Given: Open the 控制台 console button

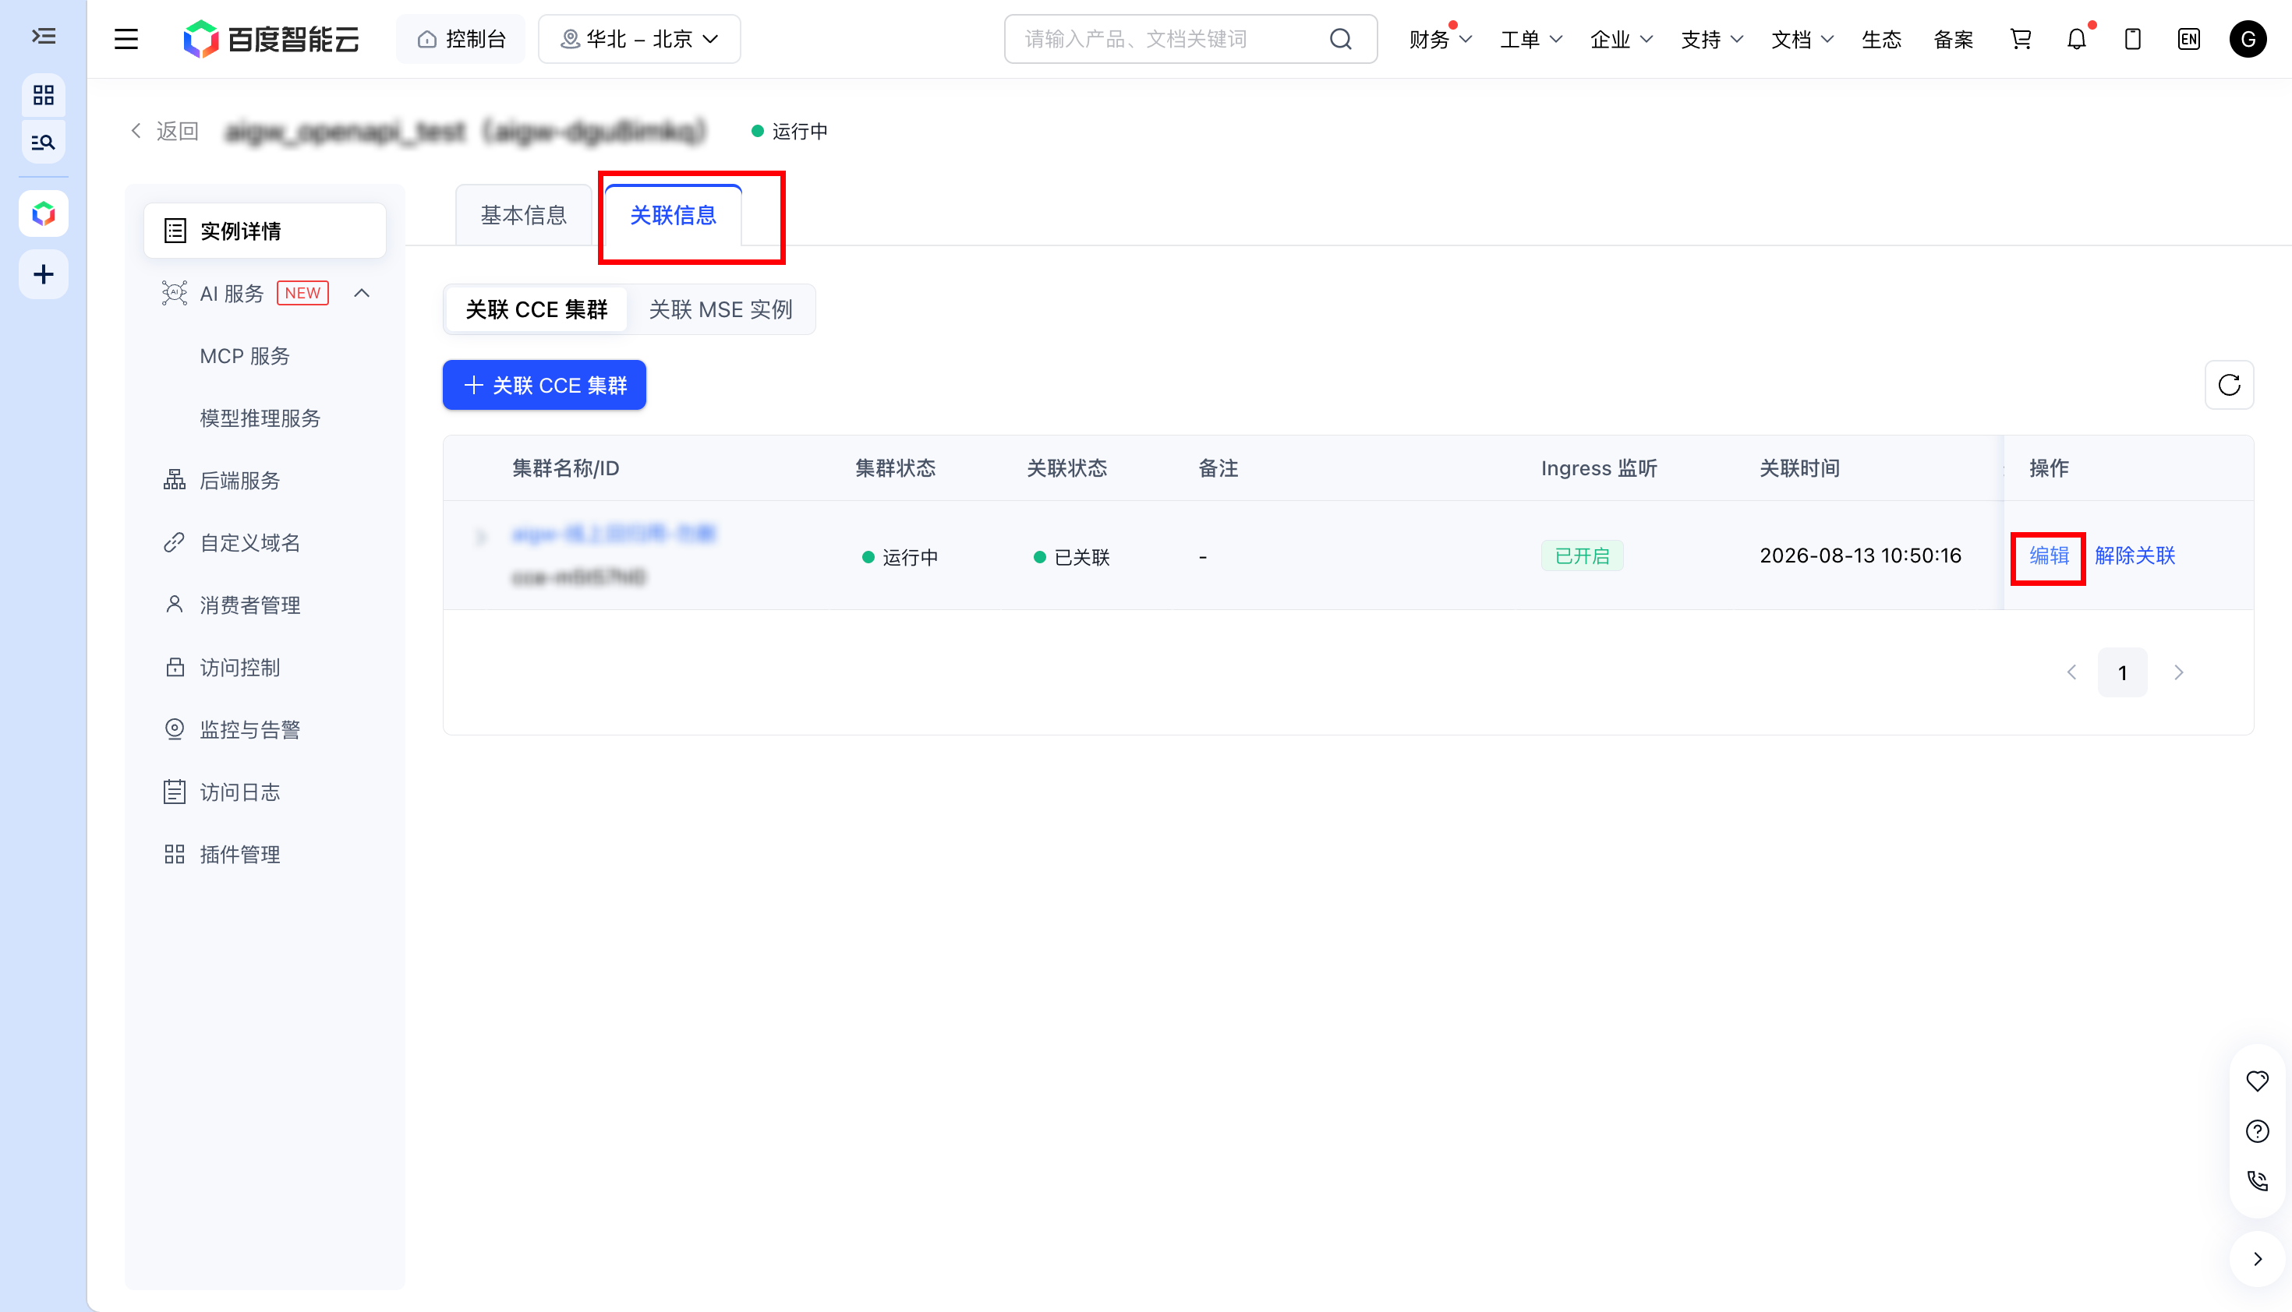Looking at the screenshot, I should point(461,39).
